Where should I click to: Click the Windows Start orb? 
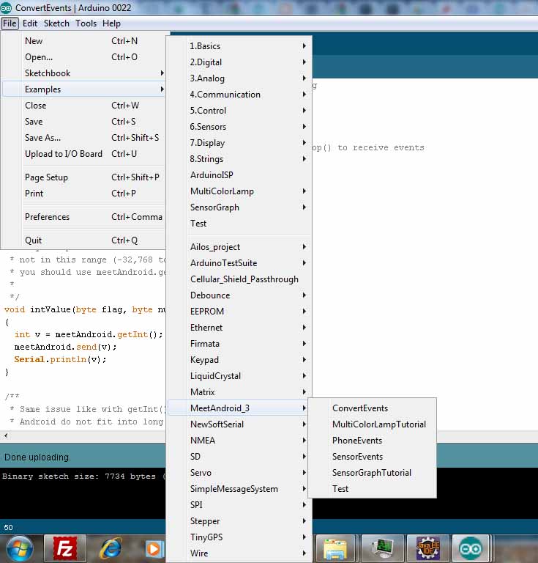pos(20,548)
